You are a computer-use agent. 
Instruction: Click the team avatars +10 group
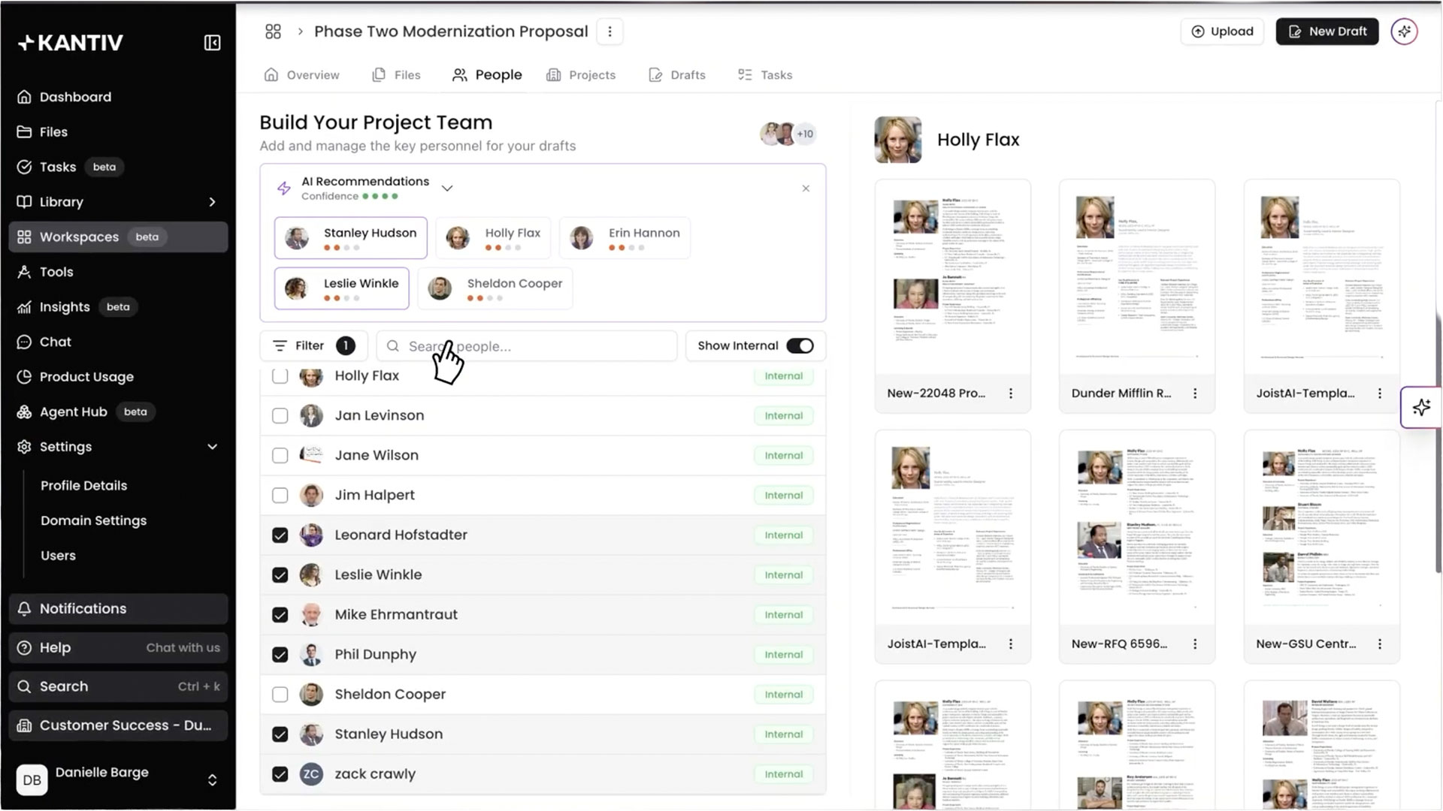point(788,134)
